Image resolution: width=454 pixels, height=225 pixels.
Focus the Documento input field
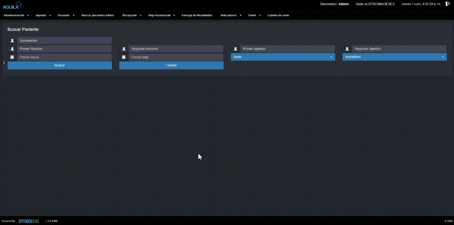[64, 41]
